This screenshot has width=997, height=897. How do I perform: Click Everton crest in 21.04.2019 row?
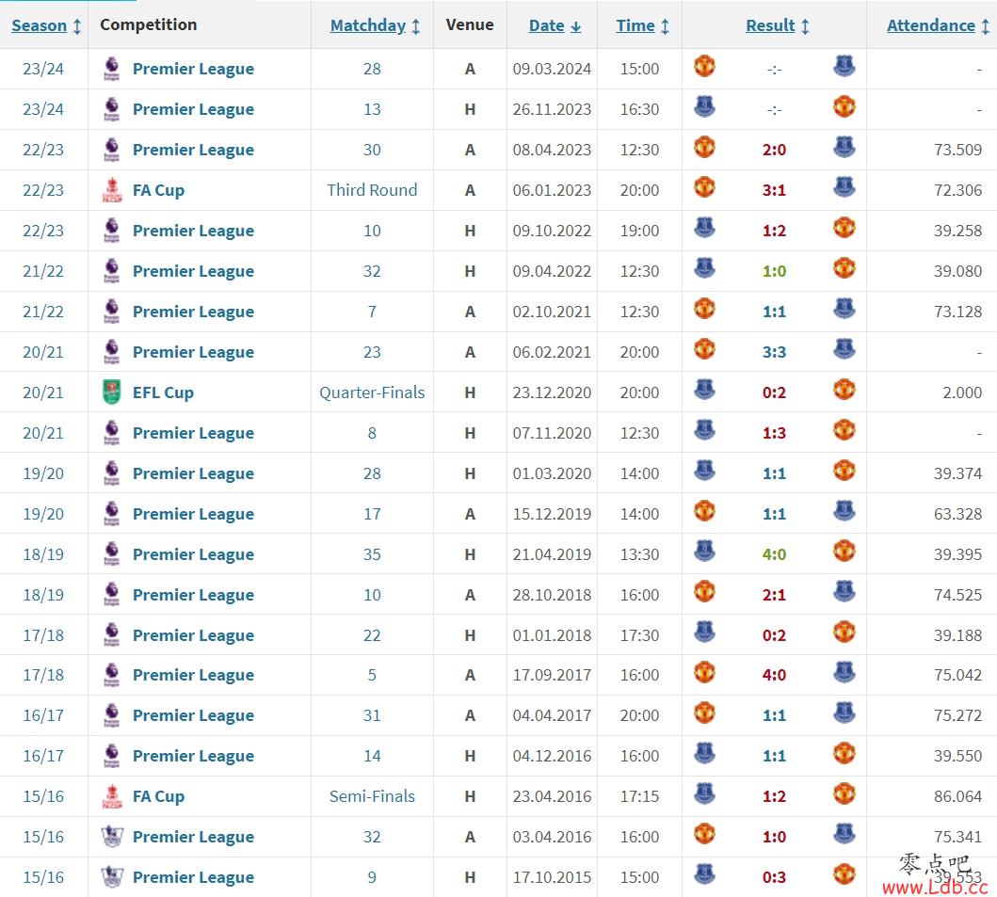[704, 552]
